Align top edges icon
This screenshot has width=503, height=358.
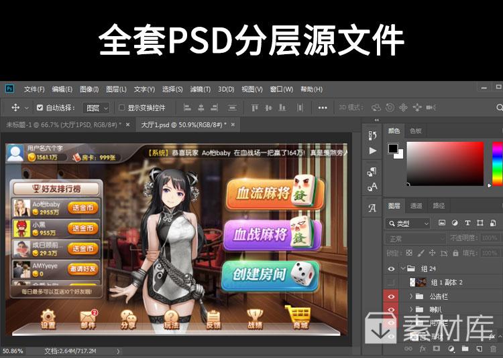pyautogui.click(x=255, y=108)
